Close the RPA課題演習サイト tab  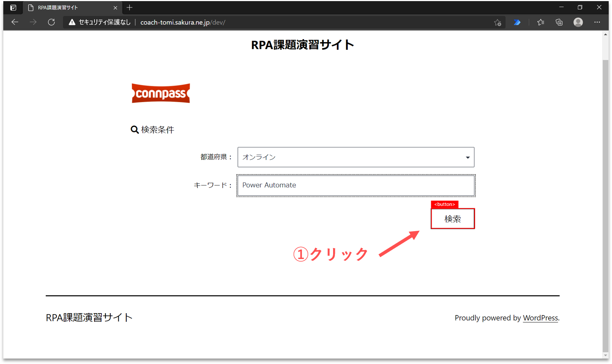coord(115,8)
